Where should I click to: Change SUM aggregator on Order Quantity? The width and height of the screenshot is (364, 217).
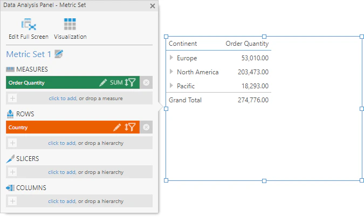pos(116,82)
